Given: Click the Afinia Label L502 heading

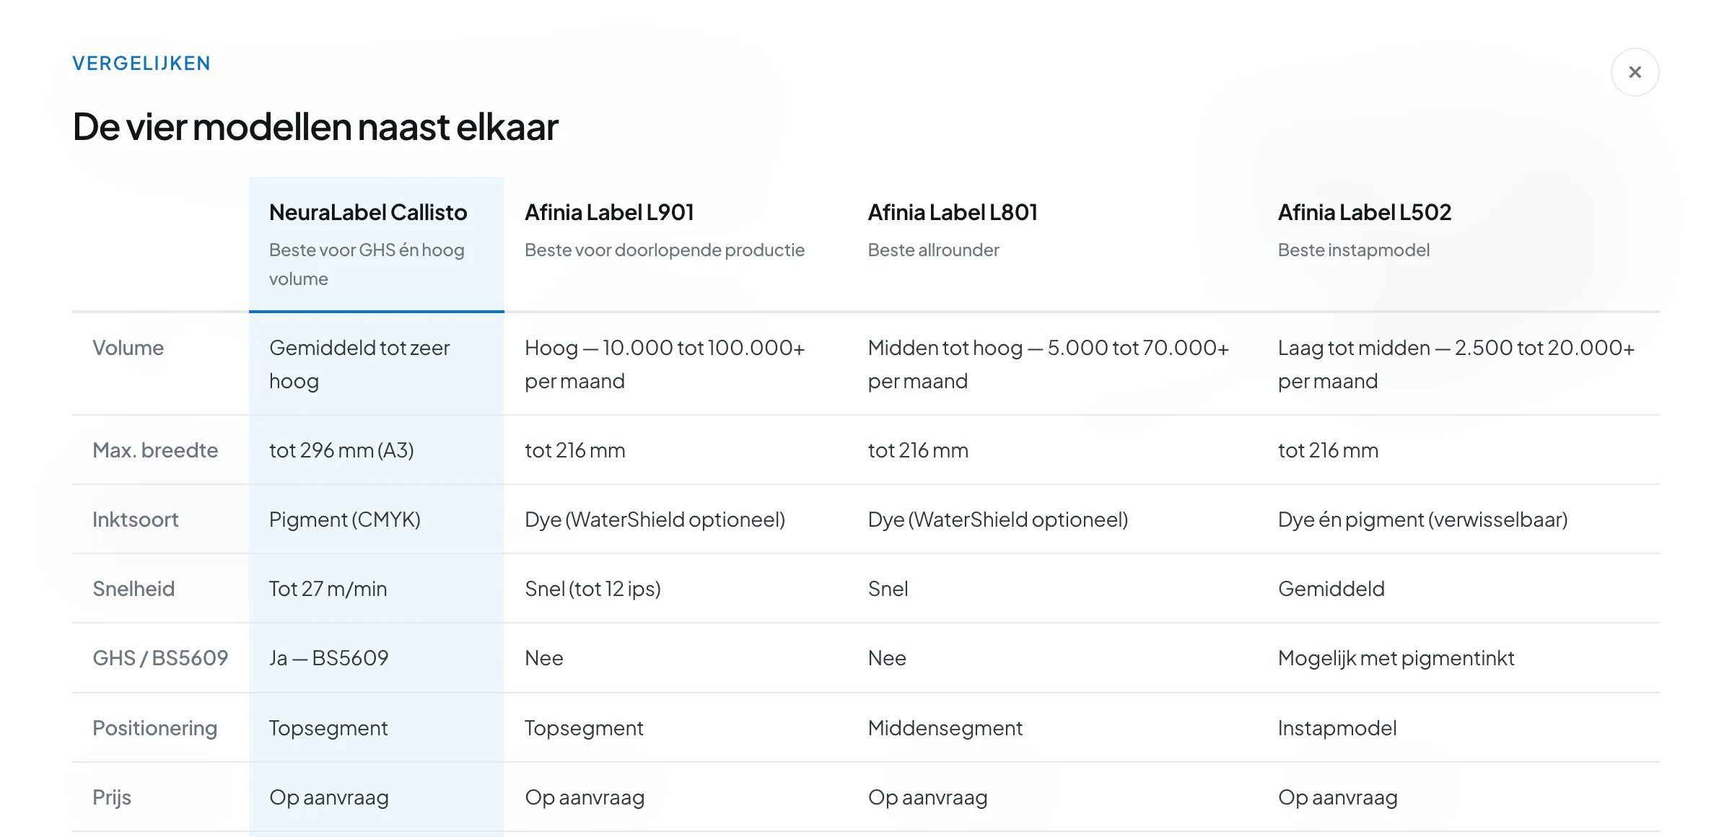Looking at the screenshot, I should click(x=1365, y=212).
